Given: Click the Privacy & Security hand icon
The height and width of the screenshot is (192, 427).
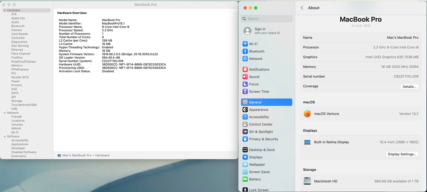Looking at the screenshot, I should point(245,139).
